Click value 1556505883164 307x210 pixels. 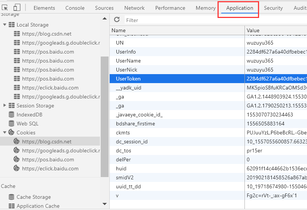265,124
